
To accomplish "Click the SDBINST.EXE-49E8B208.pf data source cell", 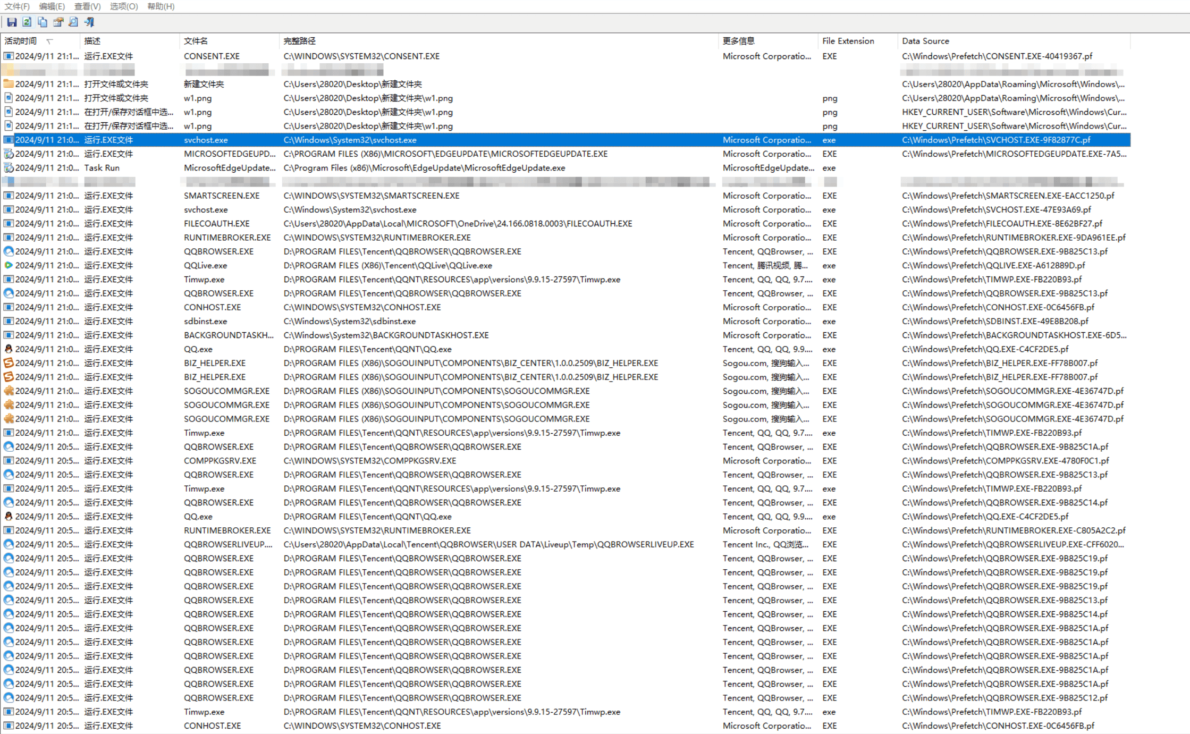I will pos(995,321).
